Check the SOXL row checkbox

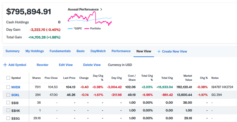point(8,95)
